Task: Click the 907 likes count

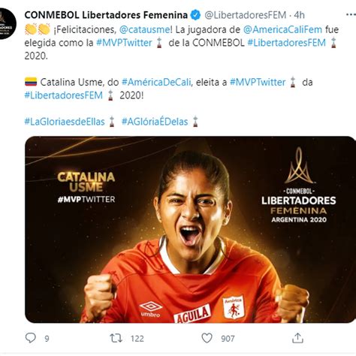Action: click(x=228, y=339)
